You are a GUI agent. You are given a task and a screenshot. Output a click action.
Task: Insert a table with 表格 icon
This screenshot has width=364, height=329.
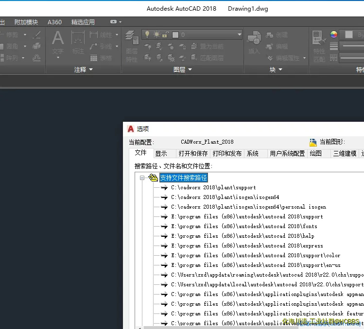94,58
